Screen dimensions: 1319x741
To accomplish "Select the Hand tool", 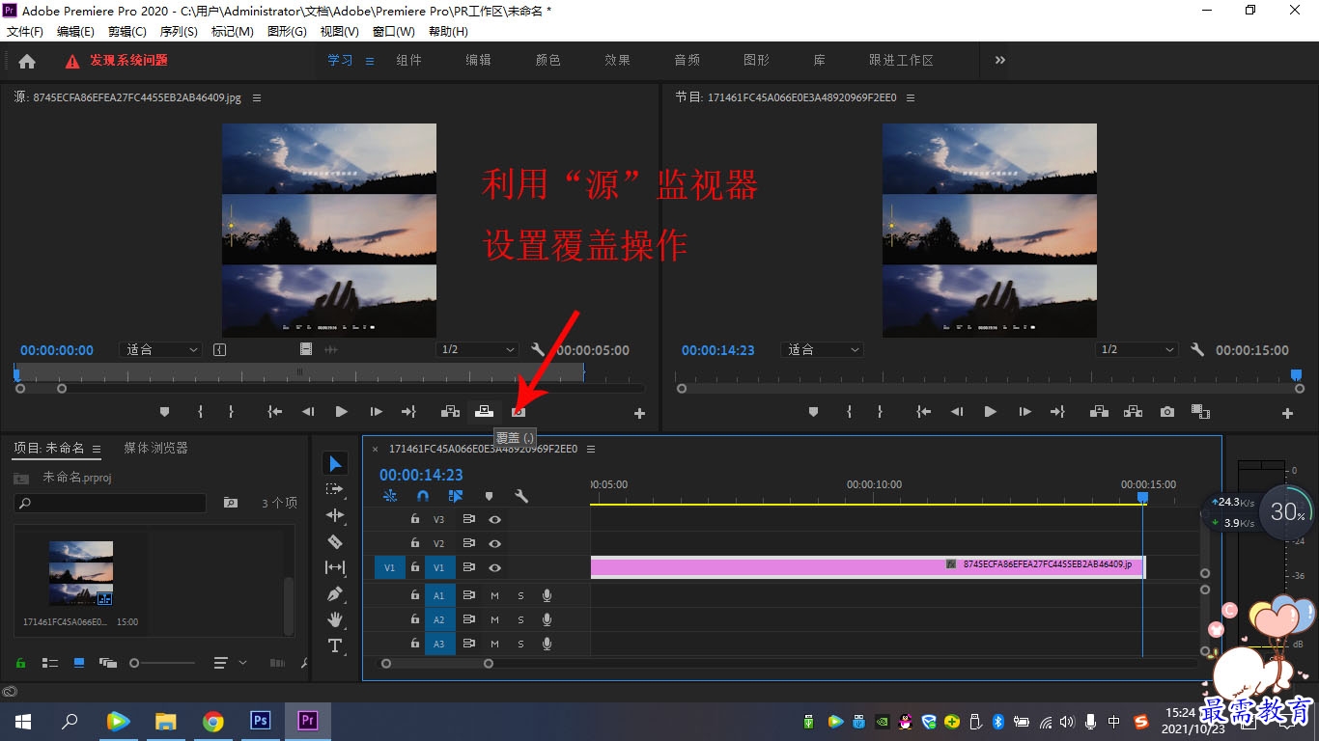I will tap(335, 618).
